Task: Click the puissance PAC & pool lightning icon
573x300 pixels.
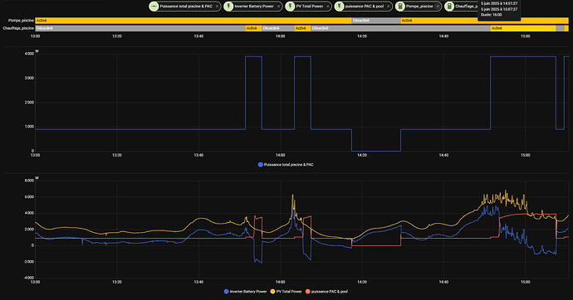Action: pyautogui.click(x=340, y=6)
